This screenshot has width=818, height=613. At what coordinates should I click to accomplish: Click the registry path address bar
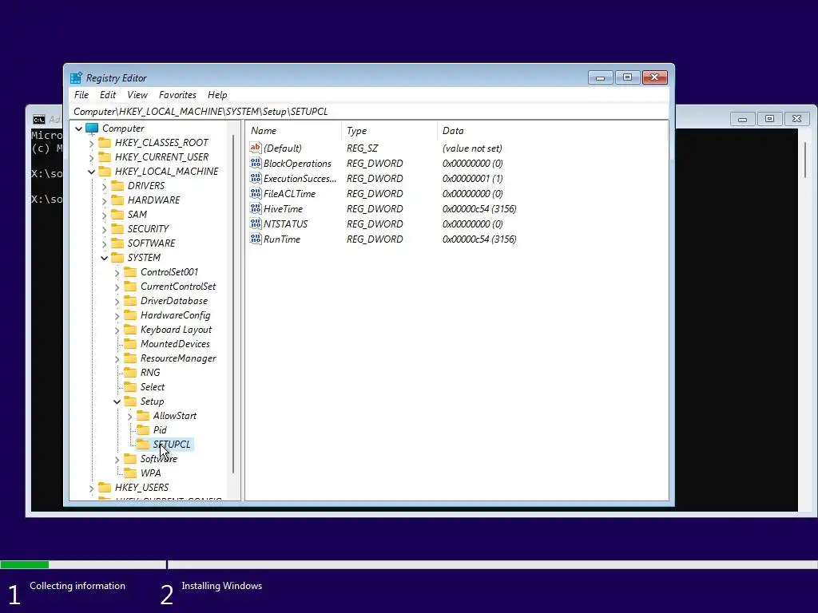click(x=369, y=112)
